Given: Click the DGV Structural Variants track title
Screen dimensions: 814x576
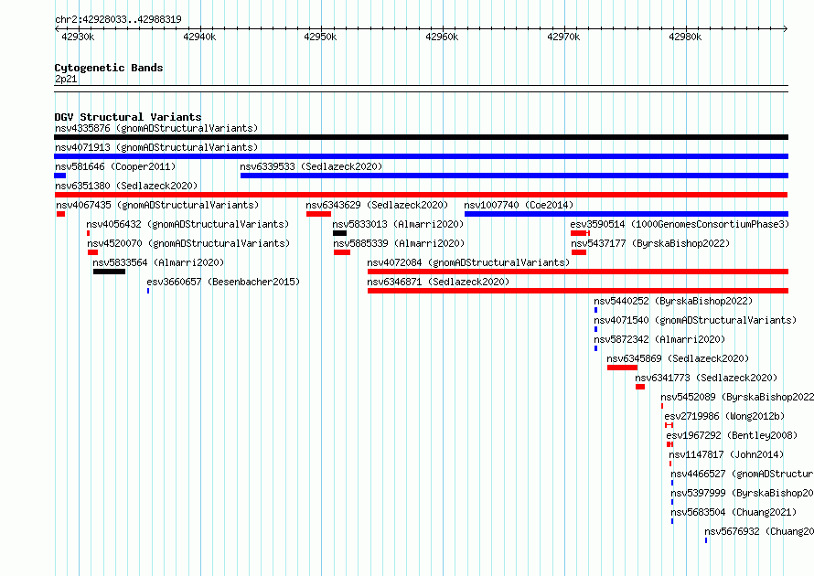Looking at the screenshot, I should click(128, 117).
